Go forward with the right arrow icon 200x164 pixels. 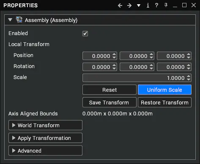[129, 5]
